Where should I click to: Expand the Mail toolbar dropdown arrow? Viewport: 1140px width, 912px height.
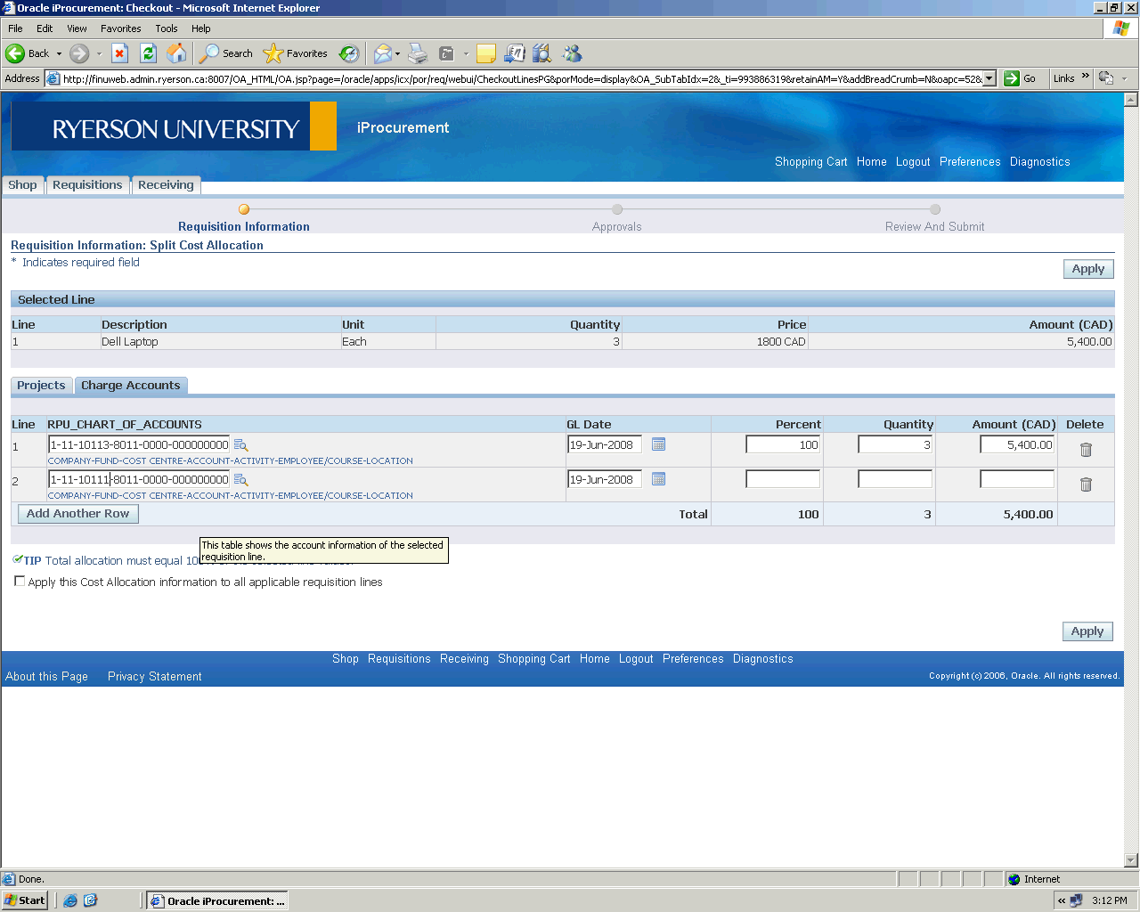pos(397,53)
